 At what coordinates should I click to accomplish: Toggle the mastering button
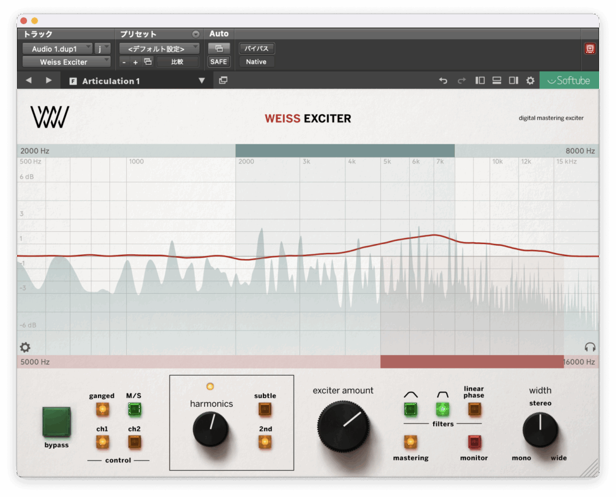tap(411, 442)
